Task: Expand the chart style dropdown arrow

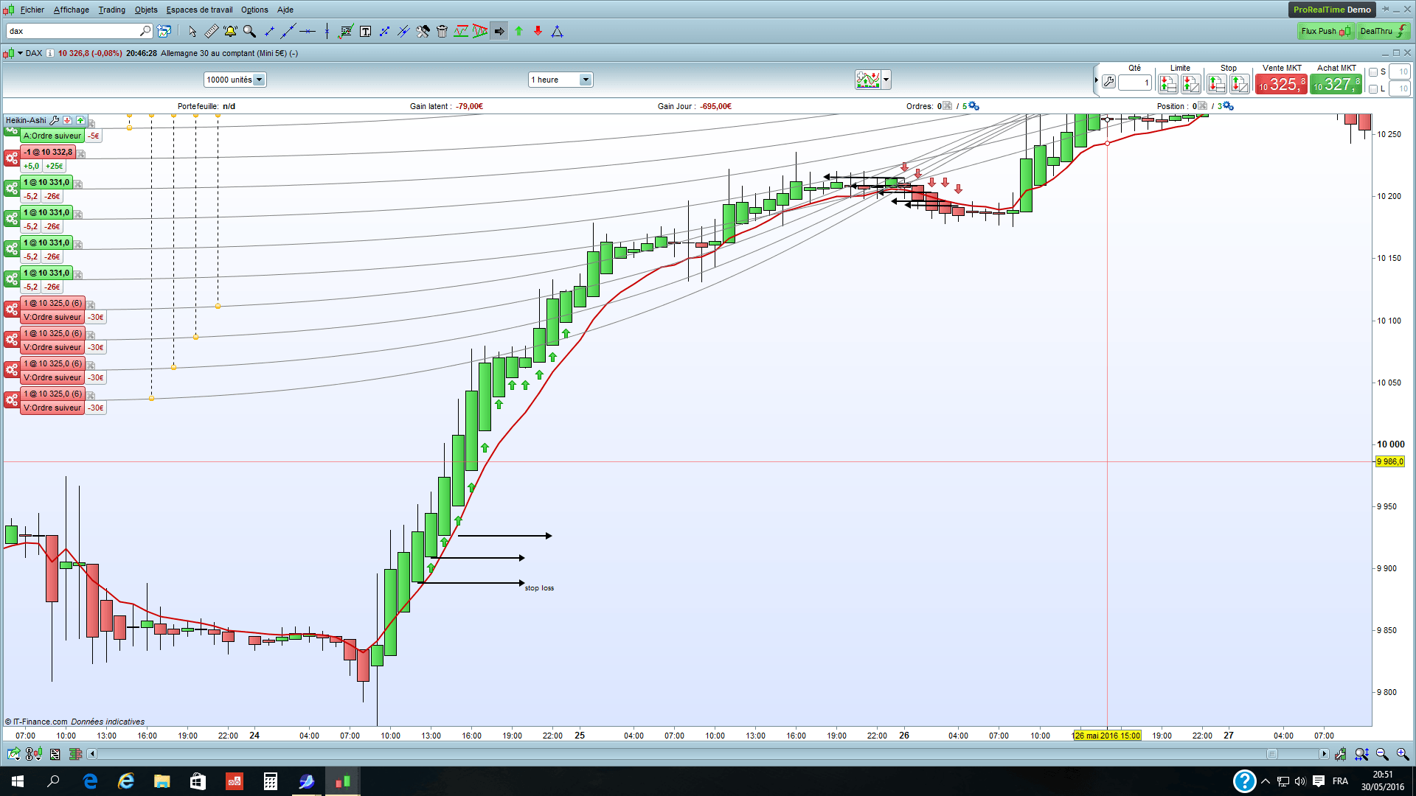Action: 886,80
